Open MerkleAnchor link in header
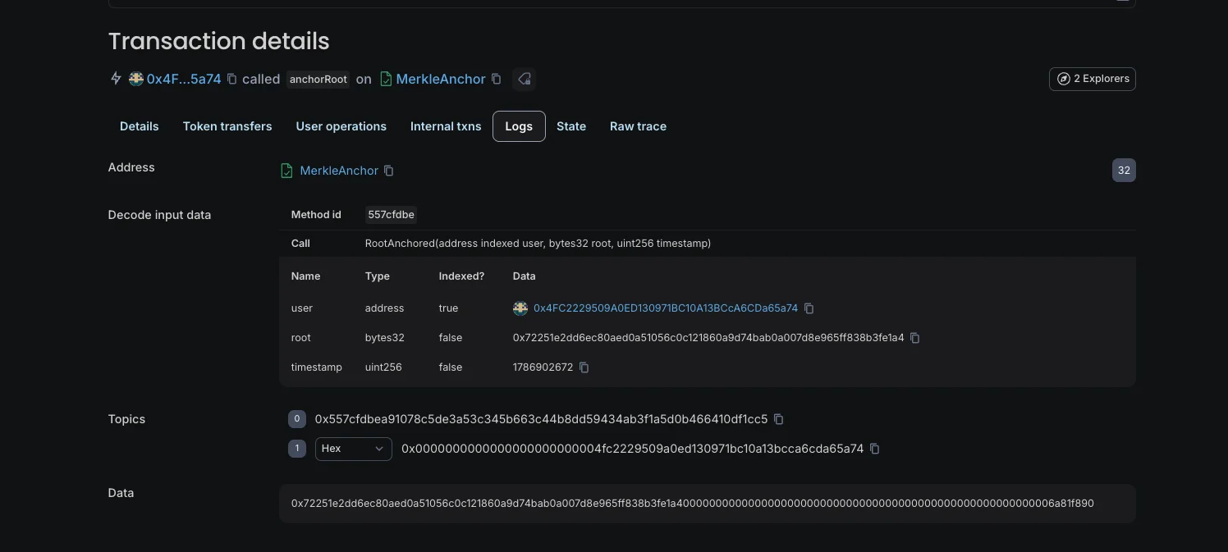The image size is (1228, 552). (x=441, y=79)
